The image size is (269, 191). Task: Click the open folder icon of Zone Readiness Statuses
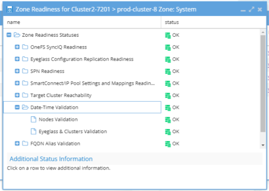click(17, 35)
